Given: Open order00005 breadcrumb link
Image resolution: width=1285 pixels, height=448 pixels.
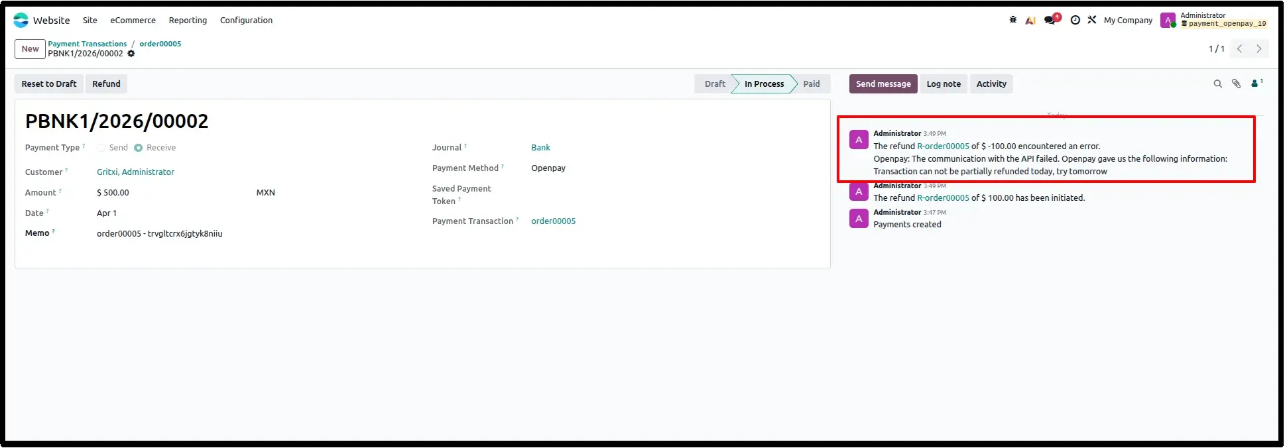Looking at the screenshot, I should pyautogui.click(x=160, y=44).
